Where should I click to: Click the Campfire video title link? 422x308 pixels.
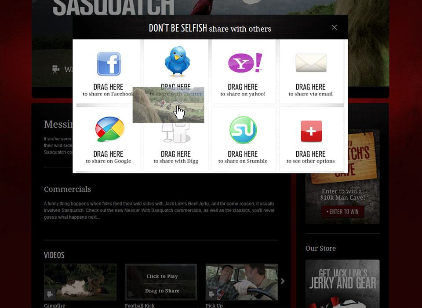coord(55,305)
